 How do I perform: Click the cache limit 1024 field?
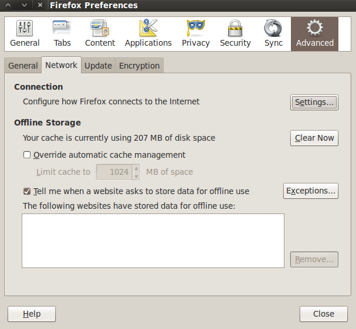pos(114,172)
